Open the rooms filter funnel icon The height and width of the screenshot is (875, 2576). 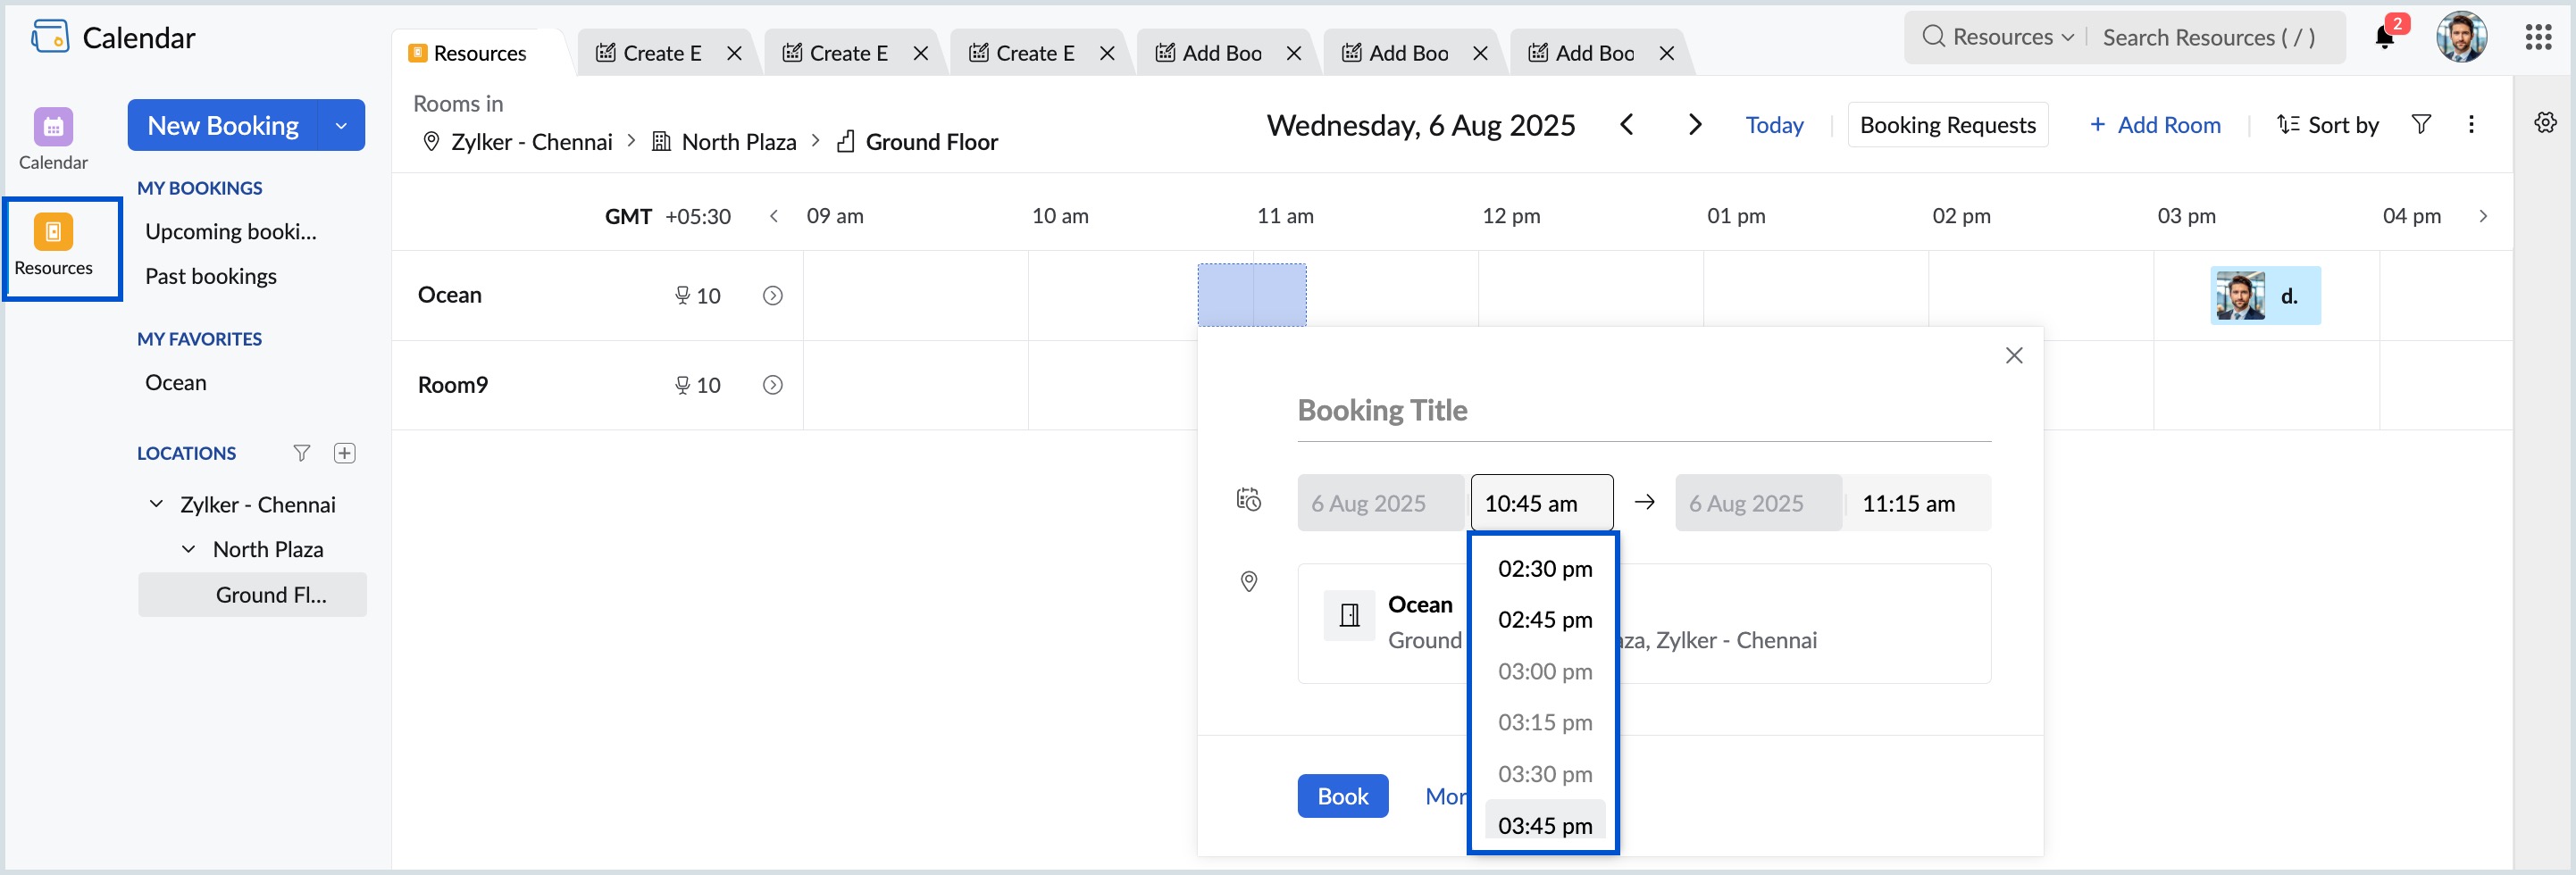click(2421, 124)
